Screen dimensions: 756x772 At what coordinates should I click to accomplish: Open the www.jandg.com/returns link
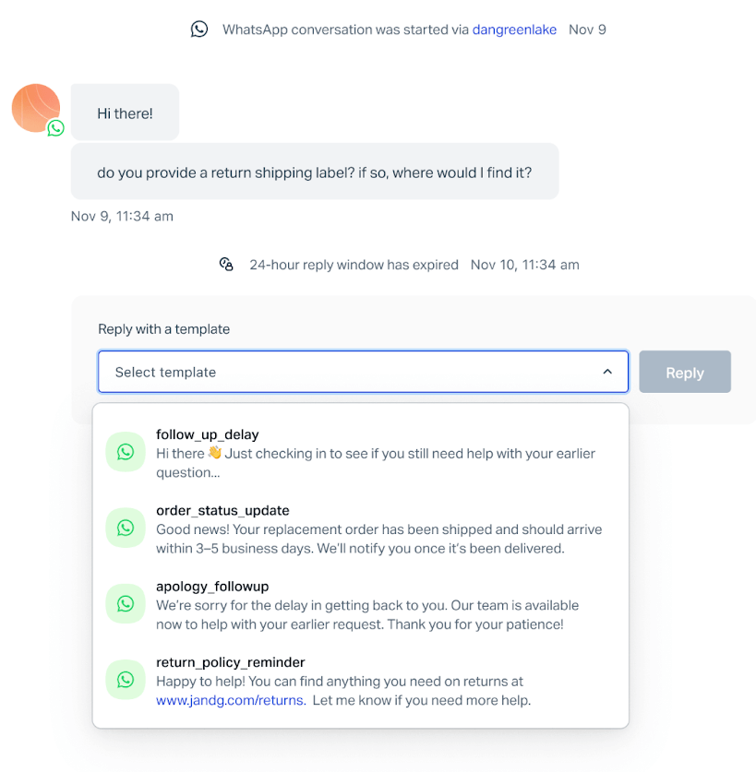231,700
